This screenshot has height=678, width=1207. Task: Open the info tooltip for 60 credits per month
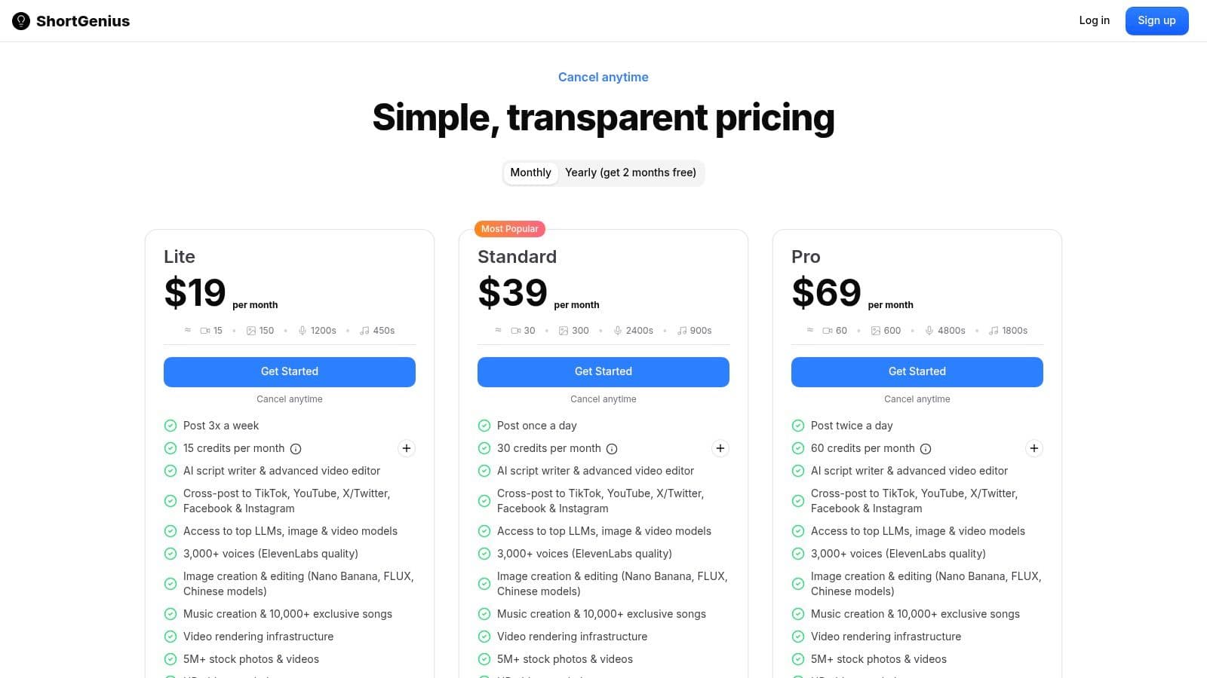tap(925, 448)
